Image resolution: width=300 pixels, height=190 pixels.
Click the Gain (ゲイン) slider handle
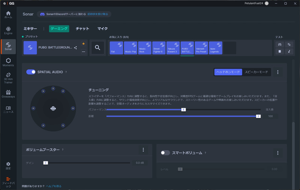pos(45,163)
